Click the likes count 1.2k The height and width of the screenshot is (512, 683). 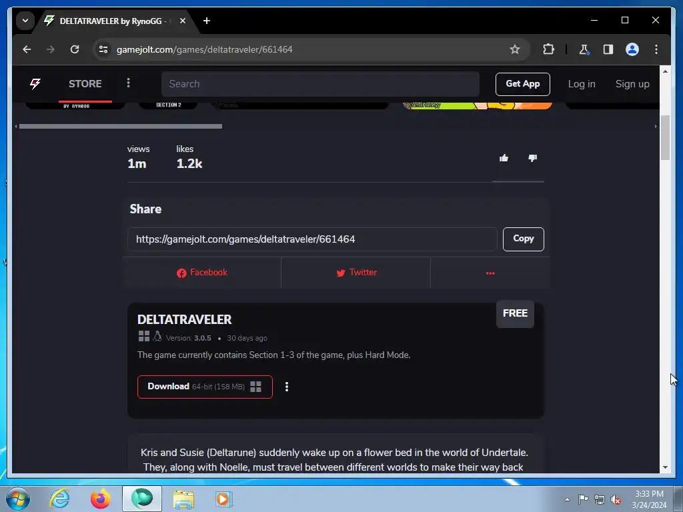[x=189, y=164]
